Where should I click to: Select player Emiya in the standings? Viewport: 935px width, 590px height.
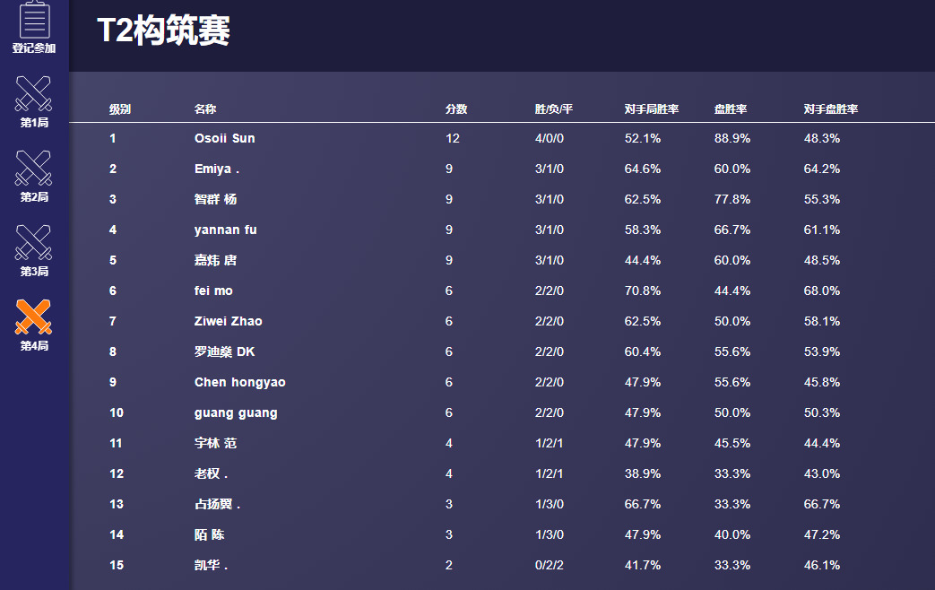[217, 169]
